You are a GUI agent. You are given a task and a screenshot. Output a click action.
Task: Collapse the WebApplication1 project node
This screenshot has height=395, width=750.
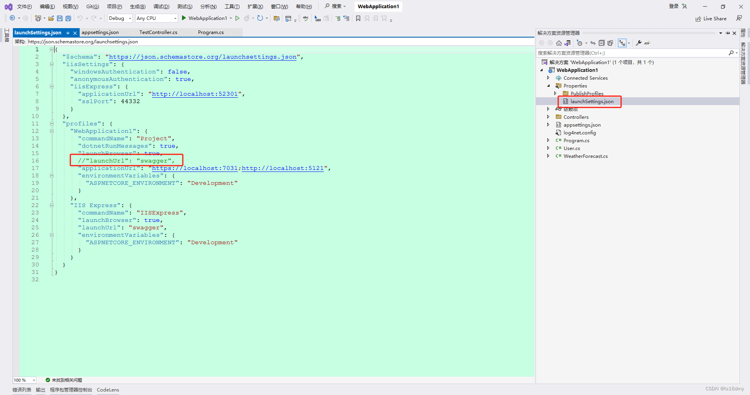[541, 70]
